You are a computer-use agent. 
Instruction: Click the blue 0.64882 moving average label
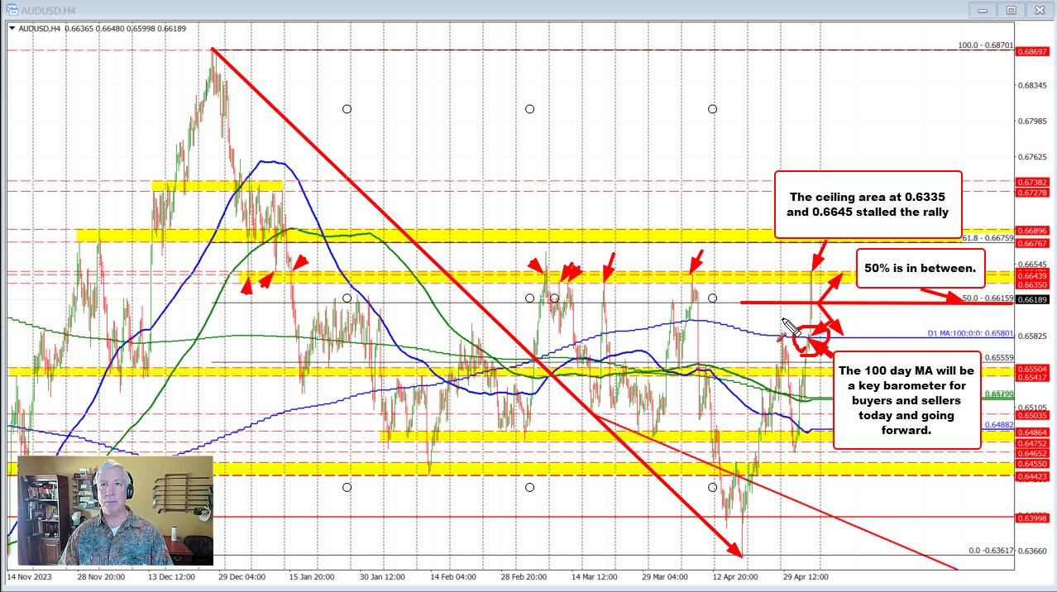point(998,425)
